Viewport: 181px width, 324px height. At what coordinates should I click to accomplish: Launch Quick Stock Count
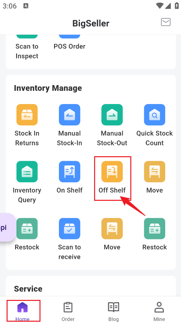[154, 115]
